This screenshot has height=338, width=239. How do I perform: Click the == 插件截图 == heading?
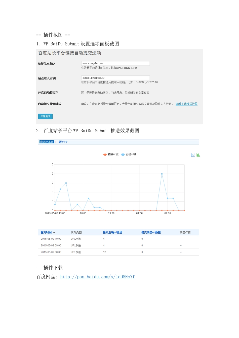click(x=53, y=35)
